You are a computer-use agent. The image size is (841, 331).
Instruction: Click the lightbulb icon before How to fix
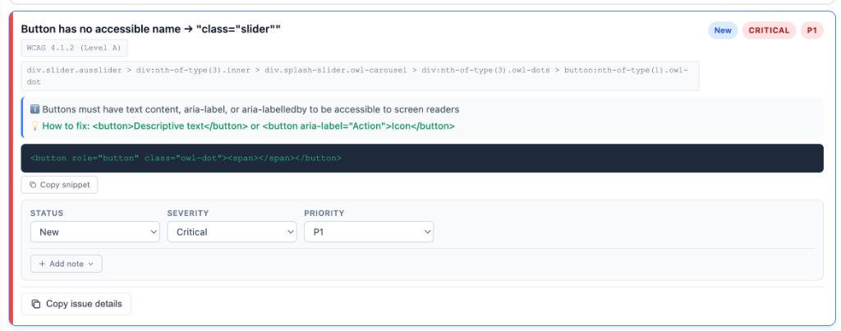[x=34, y=126]
